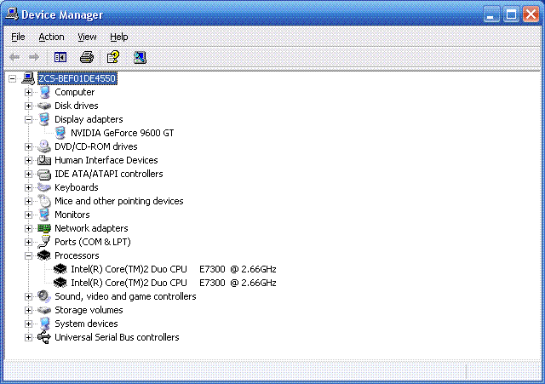Click the first Intel Core 2 Duo chip icon
The height and width of the screenshot is (384, 545).
60,269
